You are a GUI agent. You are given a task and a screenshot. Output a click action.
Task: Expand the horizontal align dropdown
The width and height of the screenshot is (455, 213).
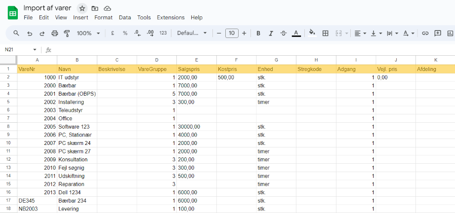[x=360, y=33]
